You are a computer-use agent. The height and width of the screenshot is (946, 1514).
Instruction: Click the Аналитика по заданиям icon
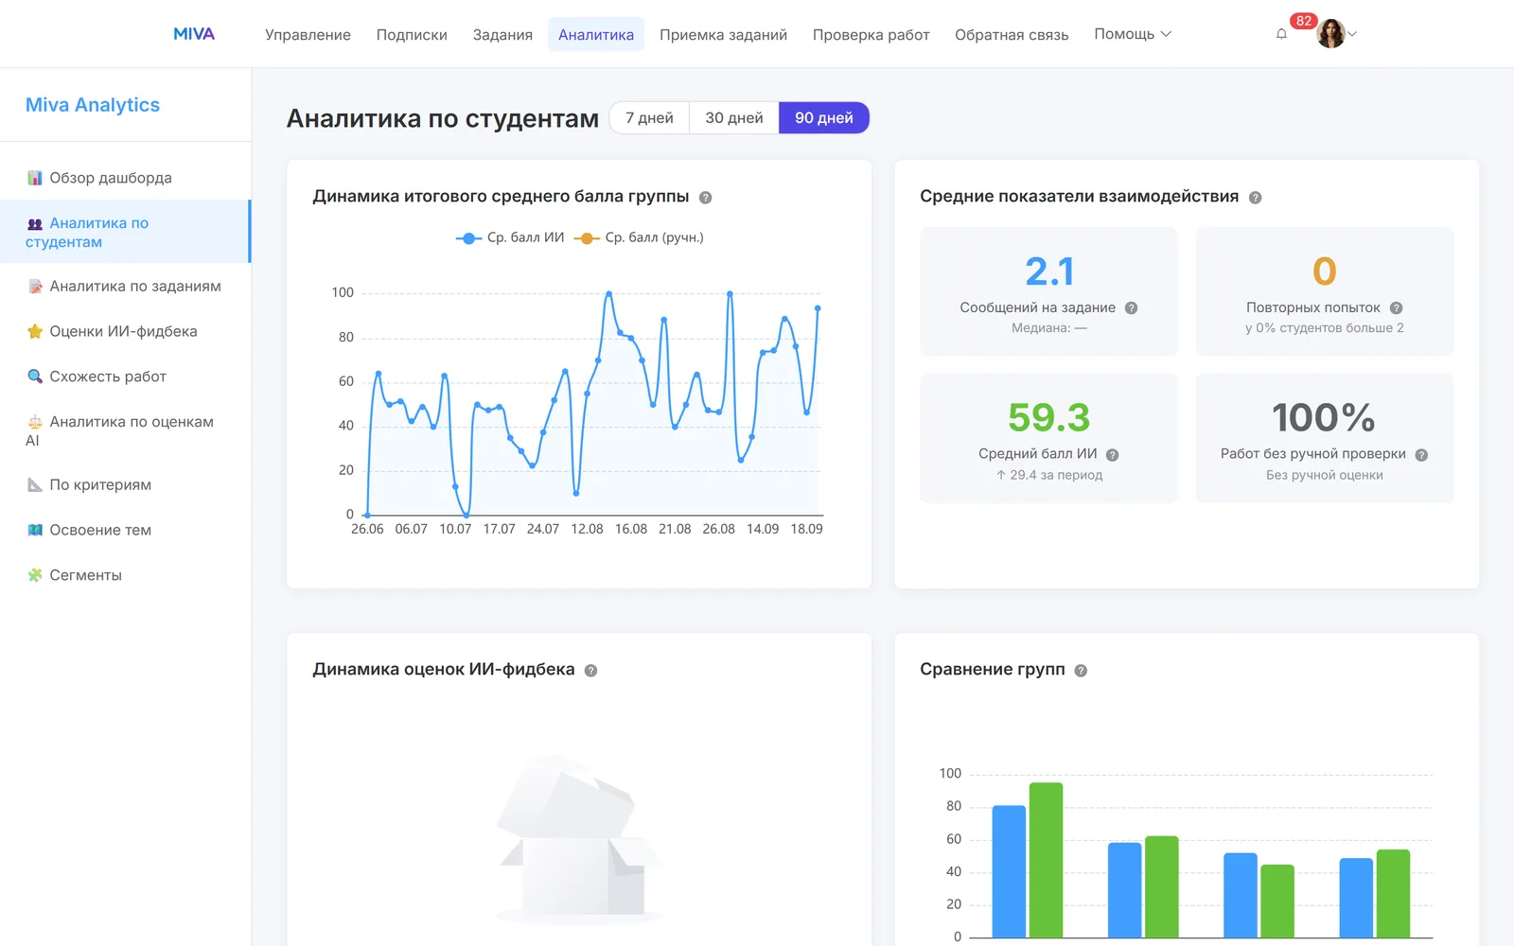[35, 287]
